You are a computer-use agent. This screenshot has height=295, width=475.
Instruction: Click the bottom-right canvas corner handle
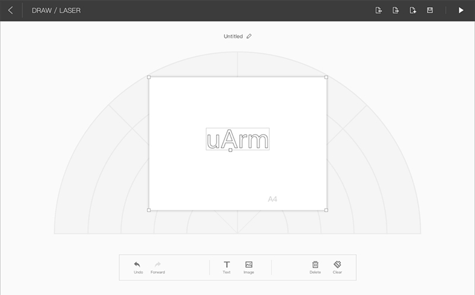point(326,210)
